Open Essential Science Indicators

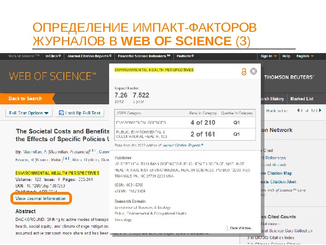(x=144, y=56)
